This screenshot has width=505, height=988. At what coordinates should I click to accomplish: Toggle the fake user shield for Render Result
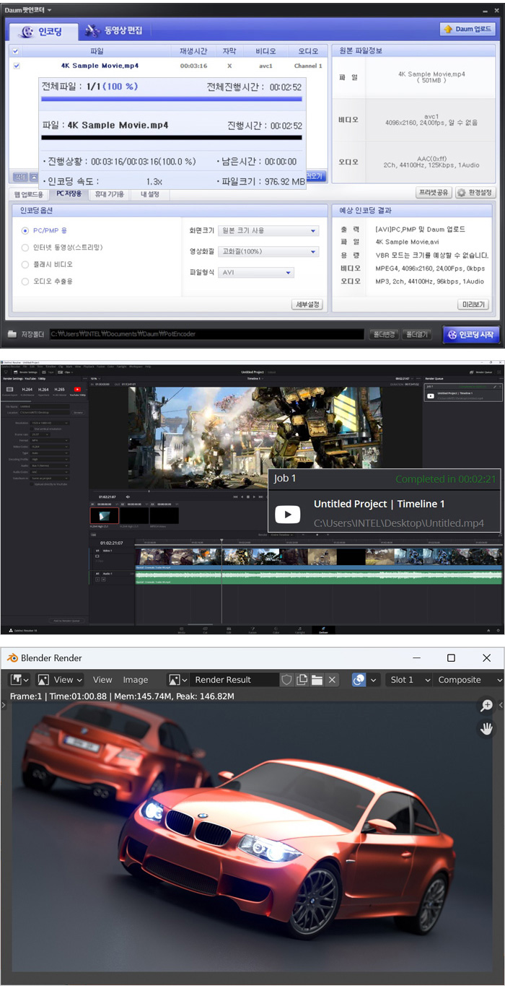[x=286, y=680]
